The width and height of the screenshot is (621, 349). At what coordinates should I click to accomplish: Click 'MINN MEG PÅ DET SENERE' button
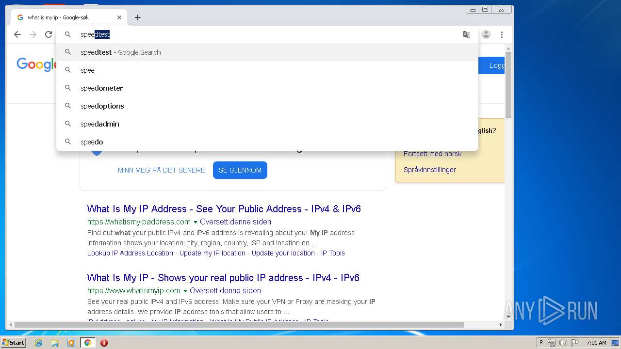(x=162, y=170)
